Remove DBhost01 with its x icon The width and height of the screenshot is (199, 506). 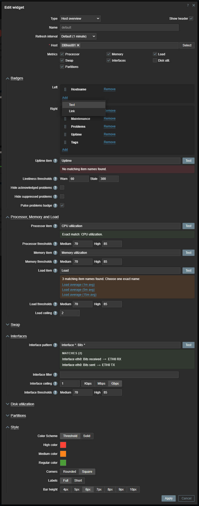(78, 45)
